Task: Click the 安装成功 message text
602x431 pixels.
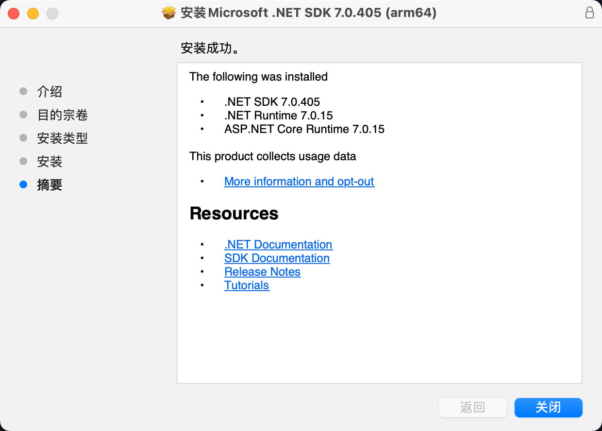Action: tap(210, 49)
